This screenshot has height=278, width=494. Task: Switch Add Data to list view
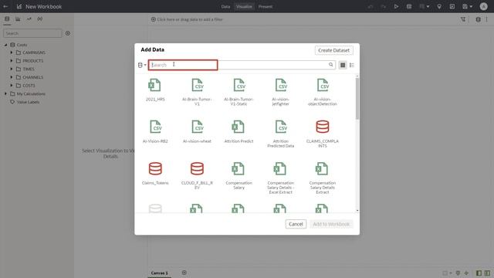tap(352, 65)
